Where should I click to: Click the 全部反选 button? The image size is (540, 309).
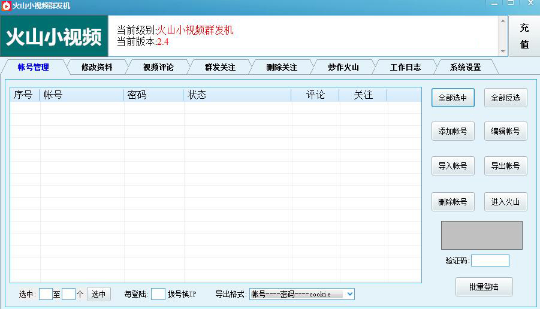(x=506, y=98)
